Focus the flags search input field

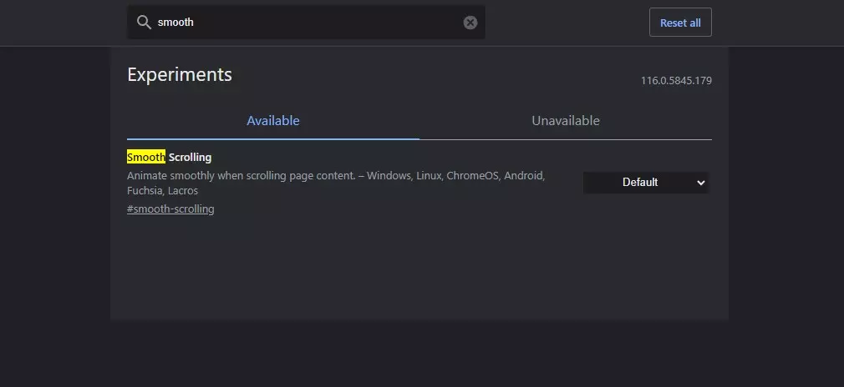tap(307, 23)
